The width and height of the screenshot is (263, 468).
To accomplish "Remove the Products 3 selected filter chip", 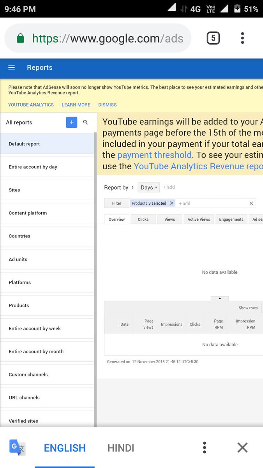I will 171,203.
